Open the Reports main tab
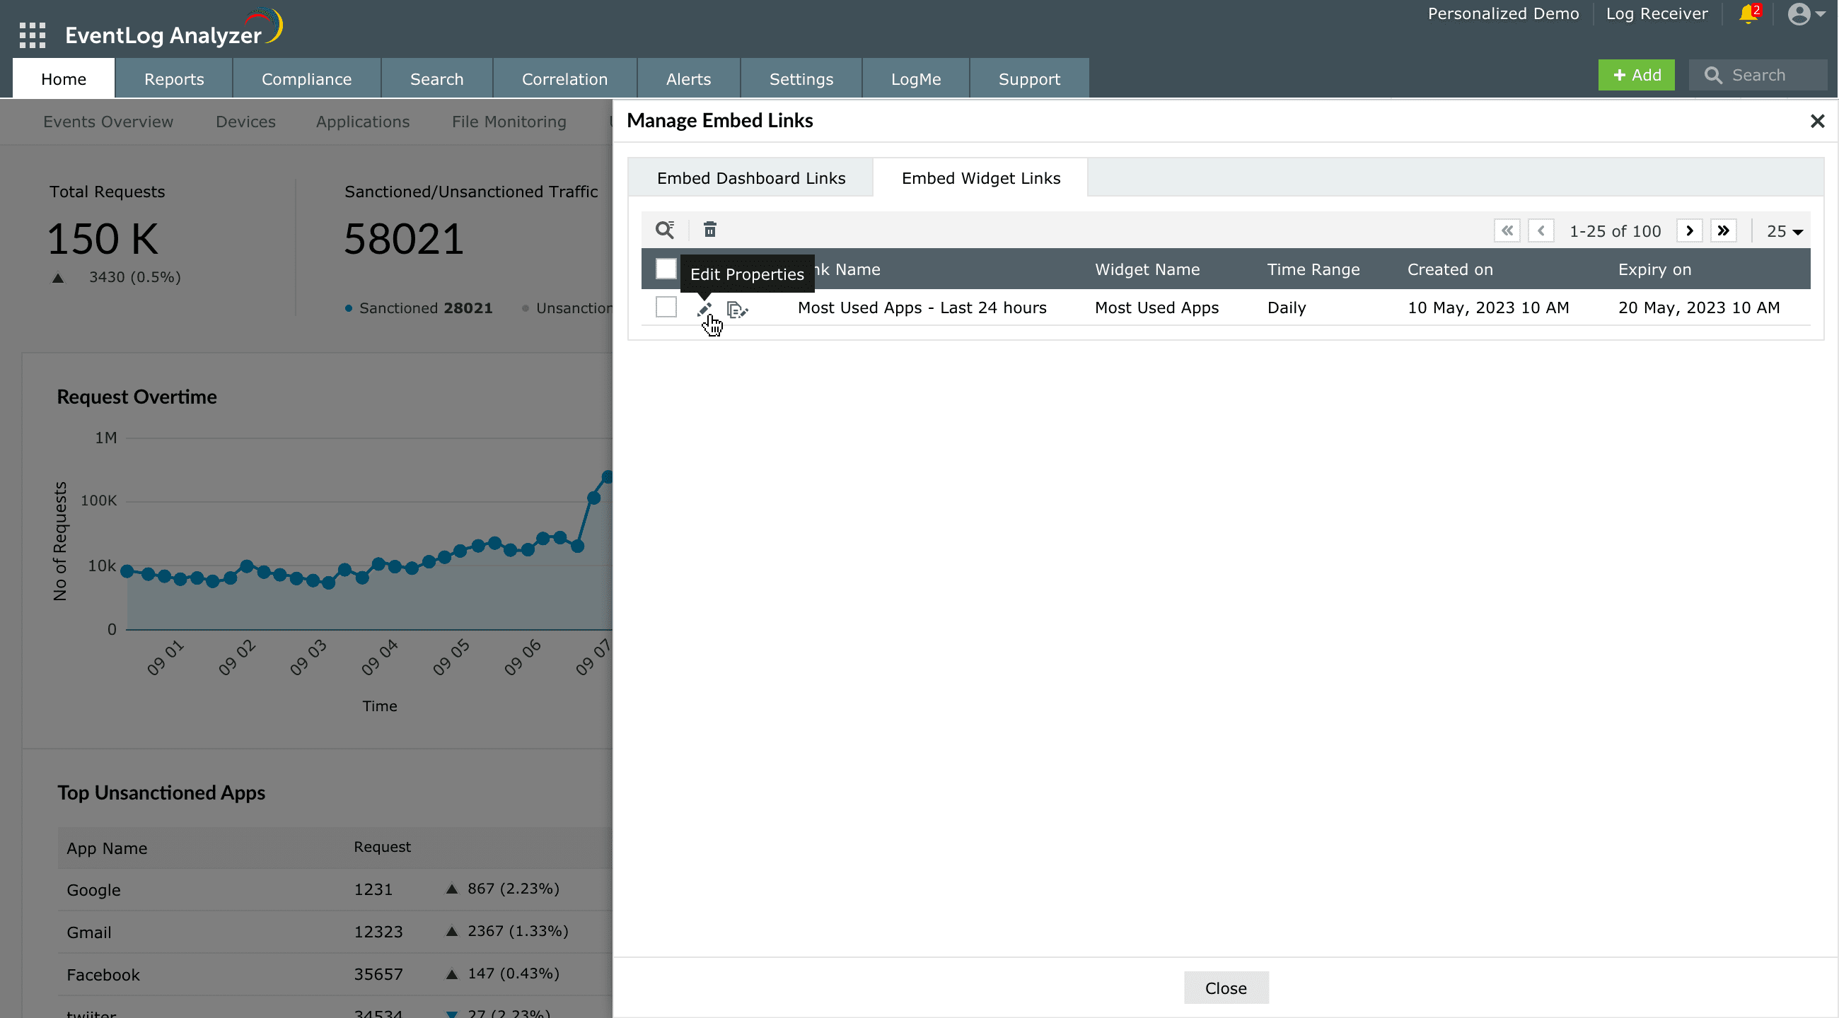 [173, 79]
